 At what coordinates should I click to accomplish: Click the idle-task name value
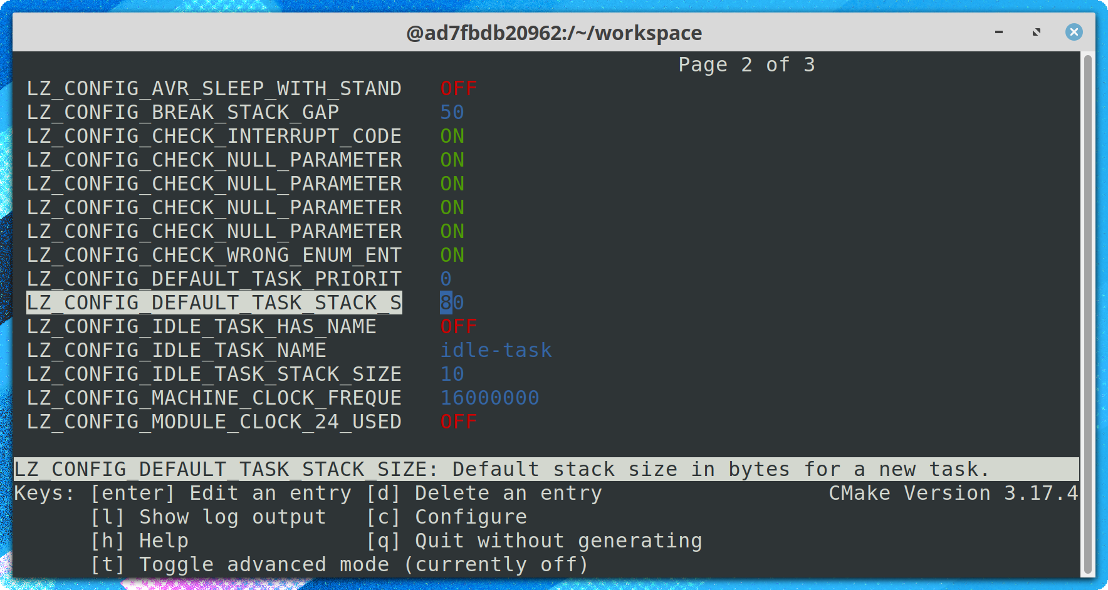[x=496, y=350]
